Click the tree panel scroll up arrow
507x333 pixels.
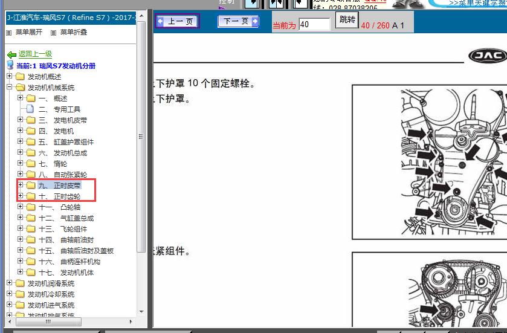141,16
